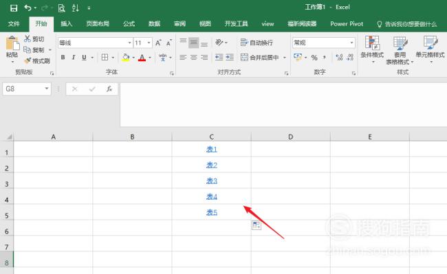Open Conditional Formatting (条件格式) menu
This screenshot has width=447, height=274.
tap(372, 49)
